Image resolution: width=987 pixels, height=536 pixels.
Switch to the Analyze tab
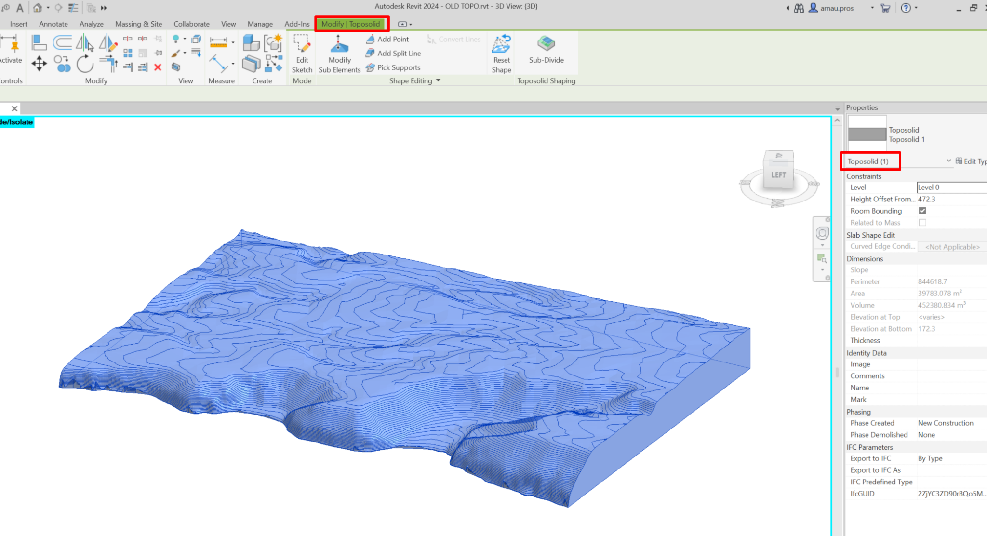coord(92,24)
